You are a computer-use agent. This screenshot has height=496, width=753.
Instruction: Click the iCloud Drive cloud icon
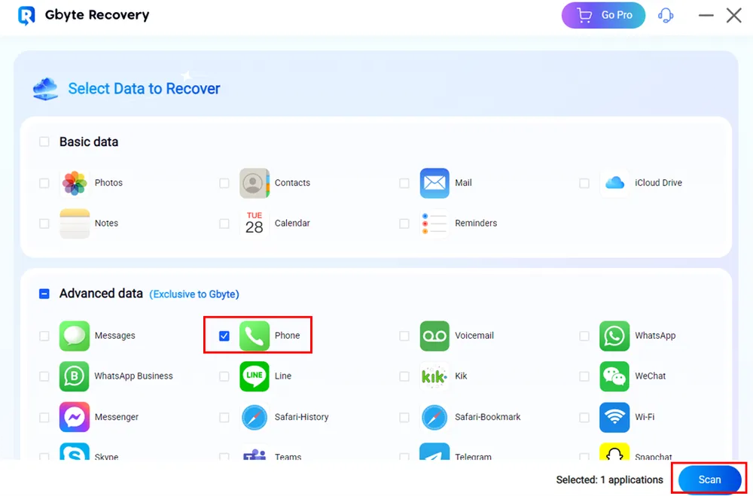(x=614, y=183)
